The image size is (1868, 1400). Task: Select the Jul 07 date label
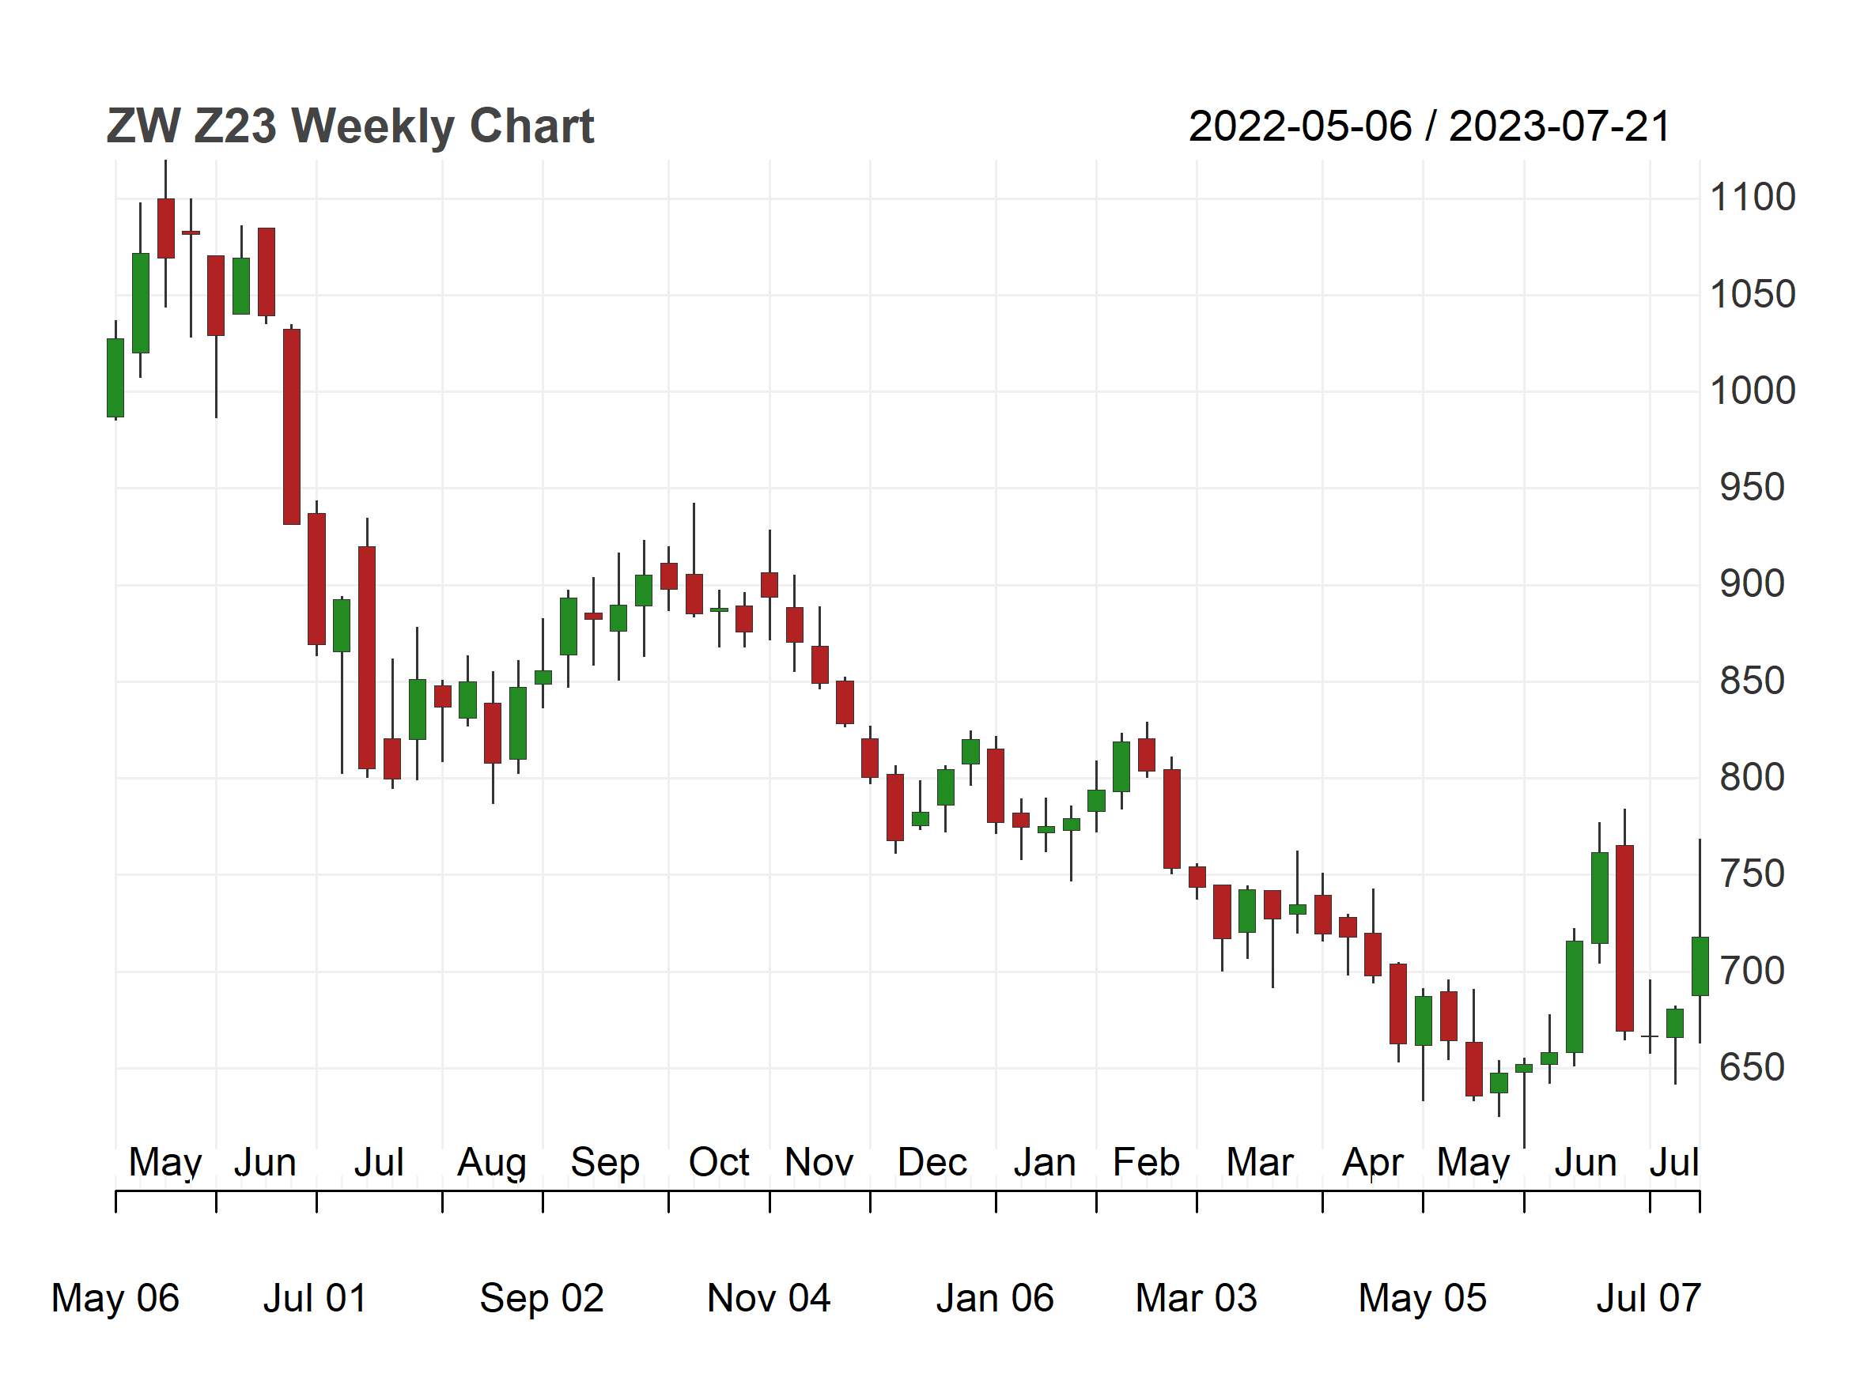[1648, 1298]
